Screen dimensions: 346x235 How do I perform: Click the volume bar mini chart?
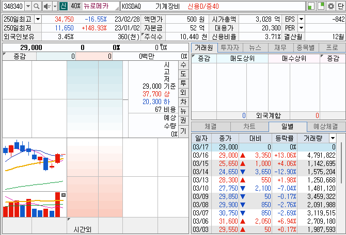(x=35, y=205)
